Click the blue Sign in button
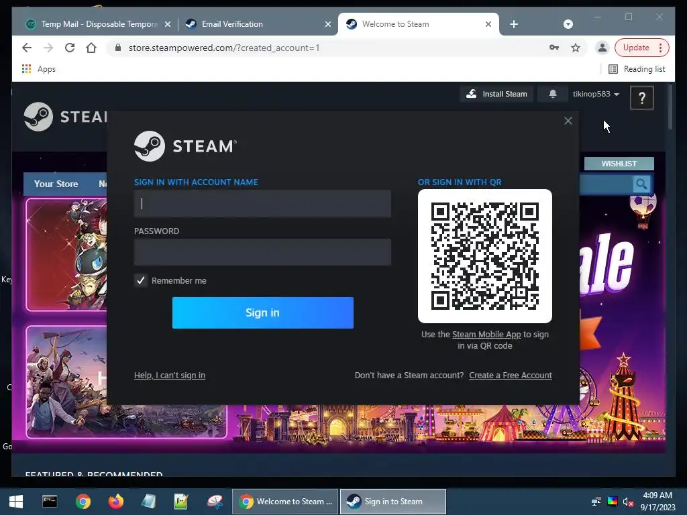This screenshot has height=515, width=687. 263,312
